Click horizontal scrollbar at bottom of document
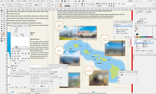This screenshot has height=94, width=156. pos(92,93)
